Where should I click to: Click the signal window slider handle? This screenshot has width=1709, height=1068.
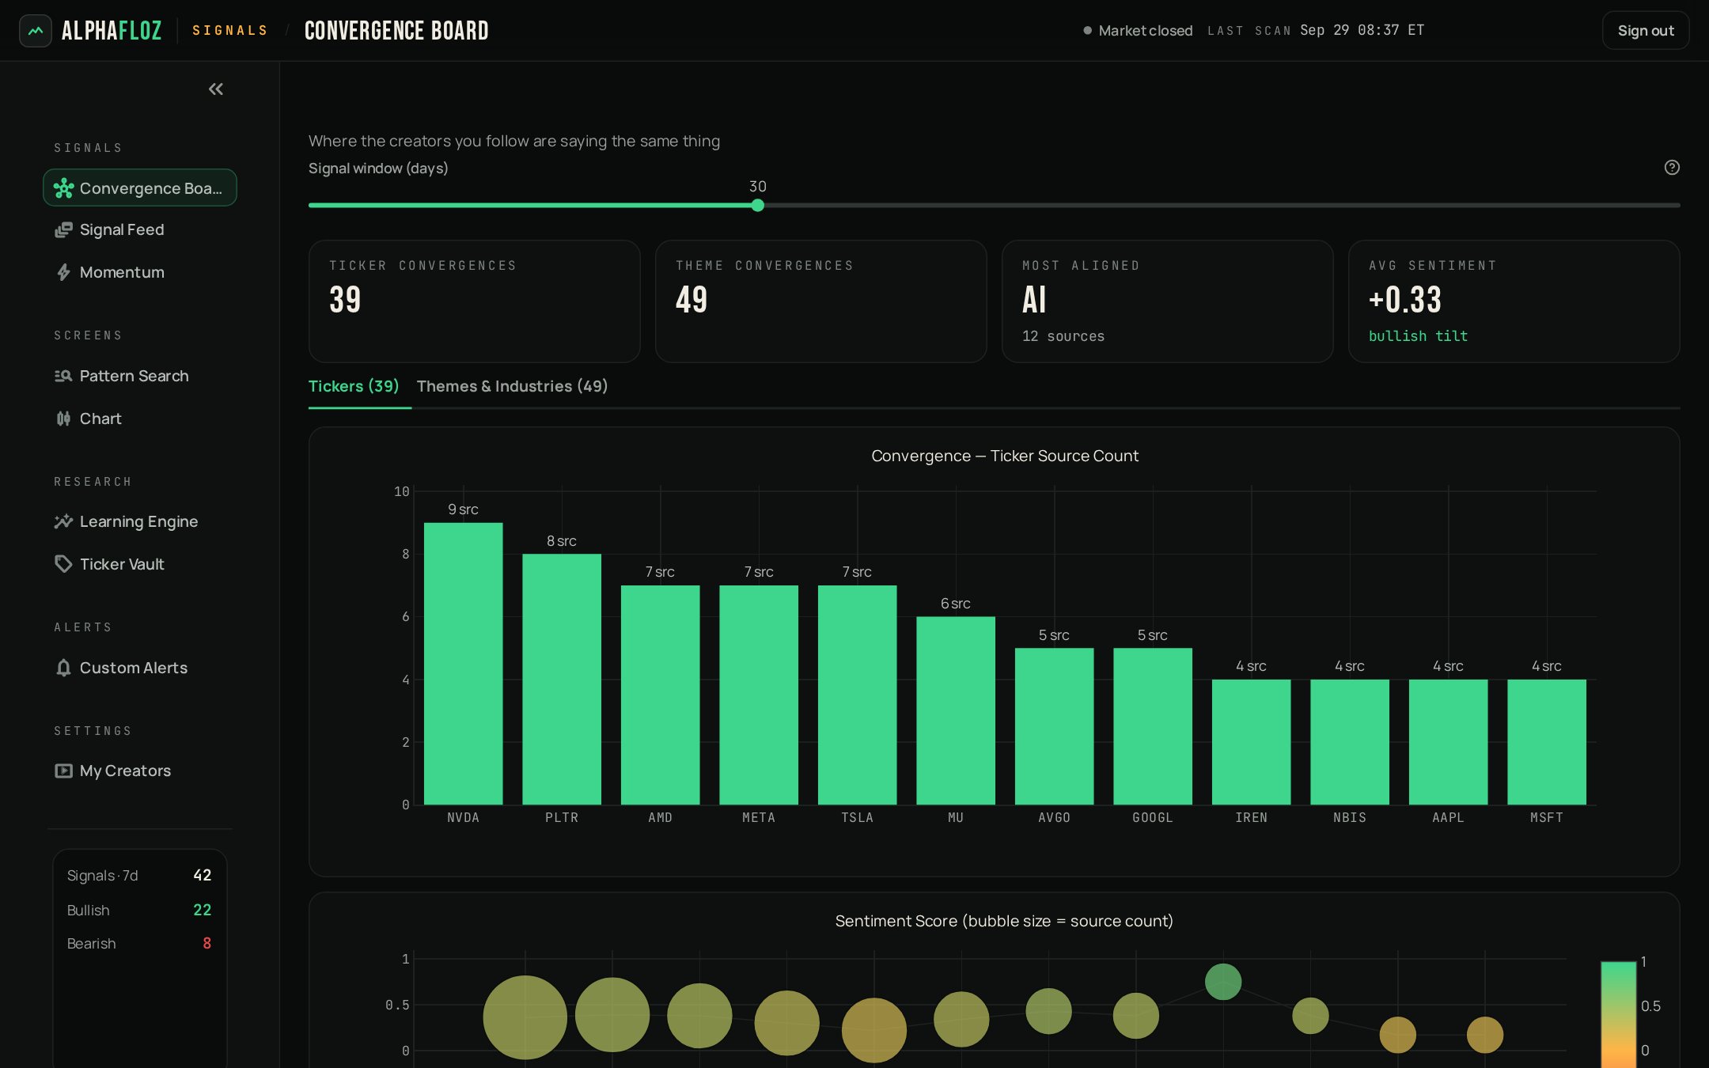(x=758, y=206)
